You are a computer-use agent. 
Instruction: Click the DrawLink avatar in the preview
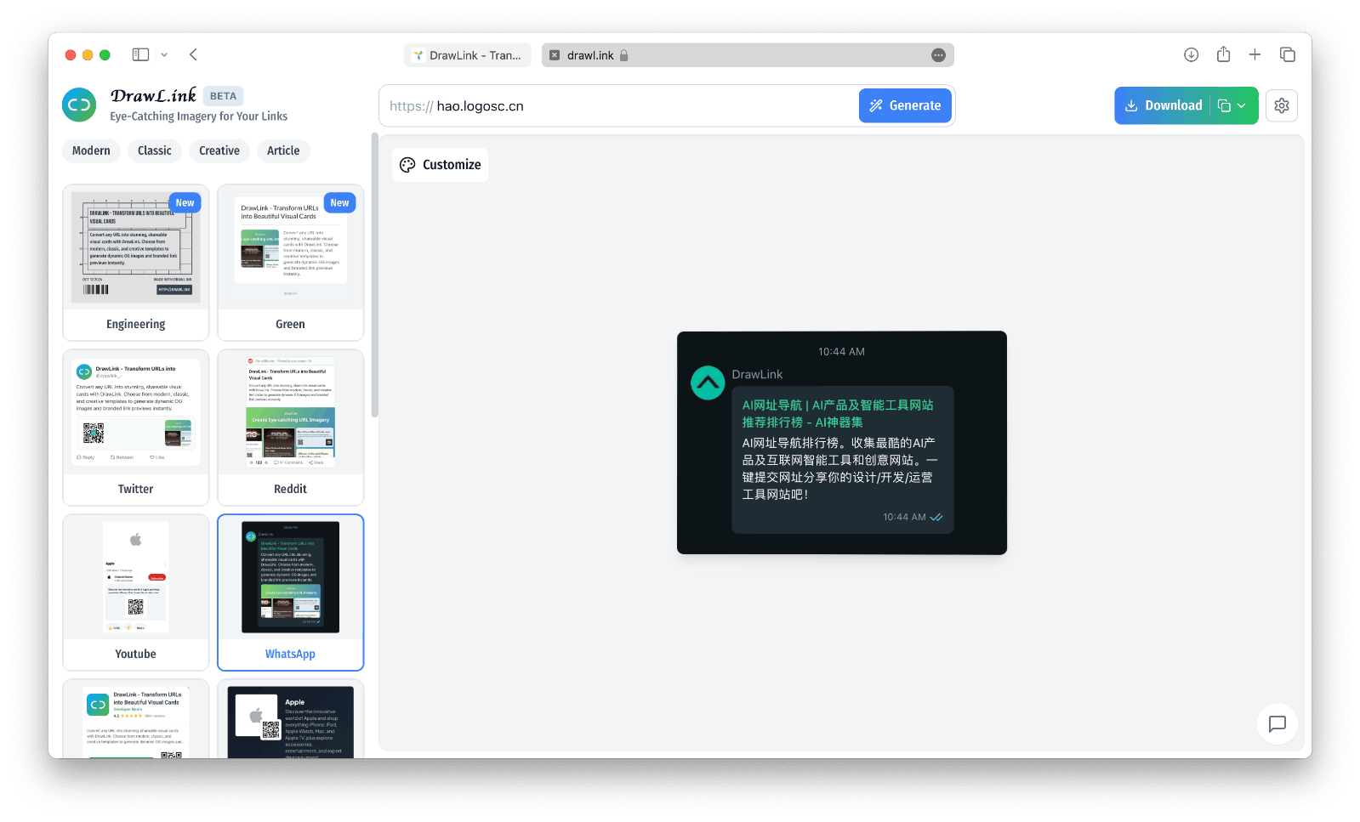[x=708, y=383]
